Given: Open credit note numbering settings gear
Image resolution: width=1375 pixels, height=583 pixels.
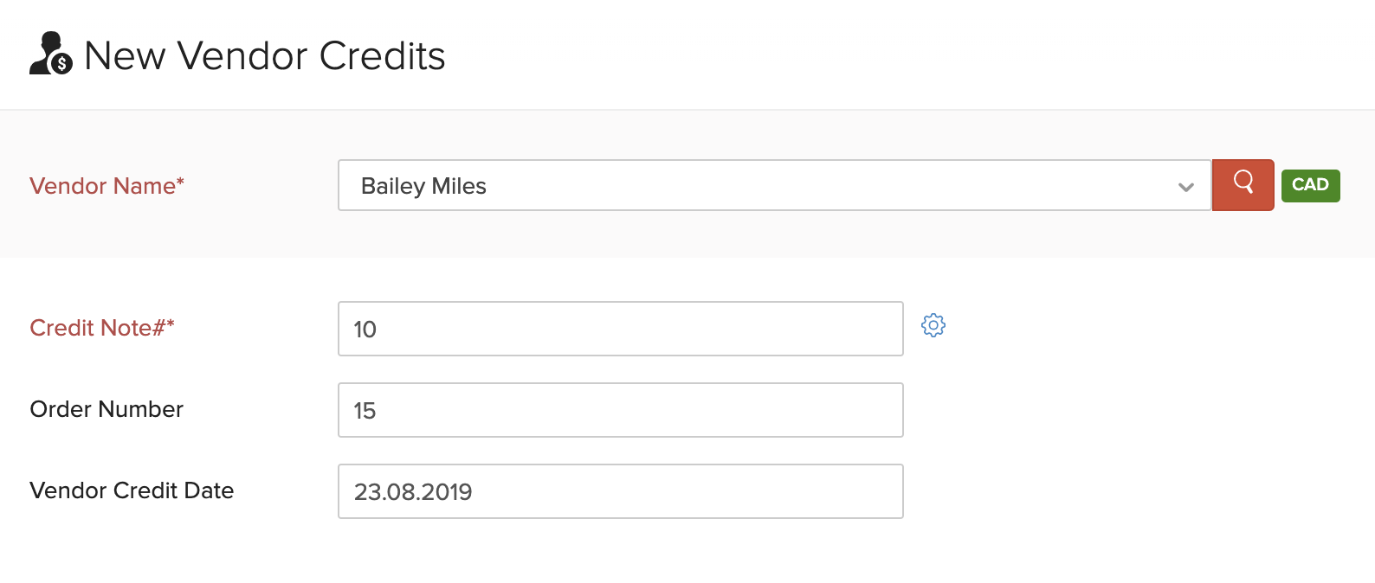Looking at the screenshot, I should pyautogui.click(x=933, y=325).
